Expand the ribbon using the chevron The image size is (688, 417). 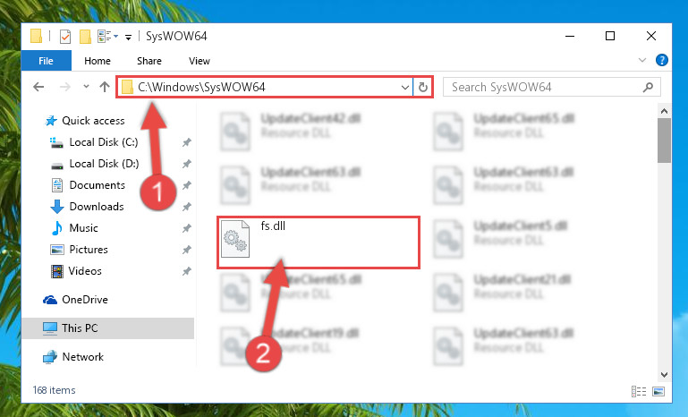click(x=642, y=60)
